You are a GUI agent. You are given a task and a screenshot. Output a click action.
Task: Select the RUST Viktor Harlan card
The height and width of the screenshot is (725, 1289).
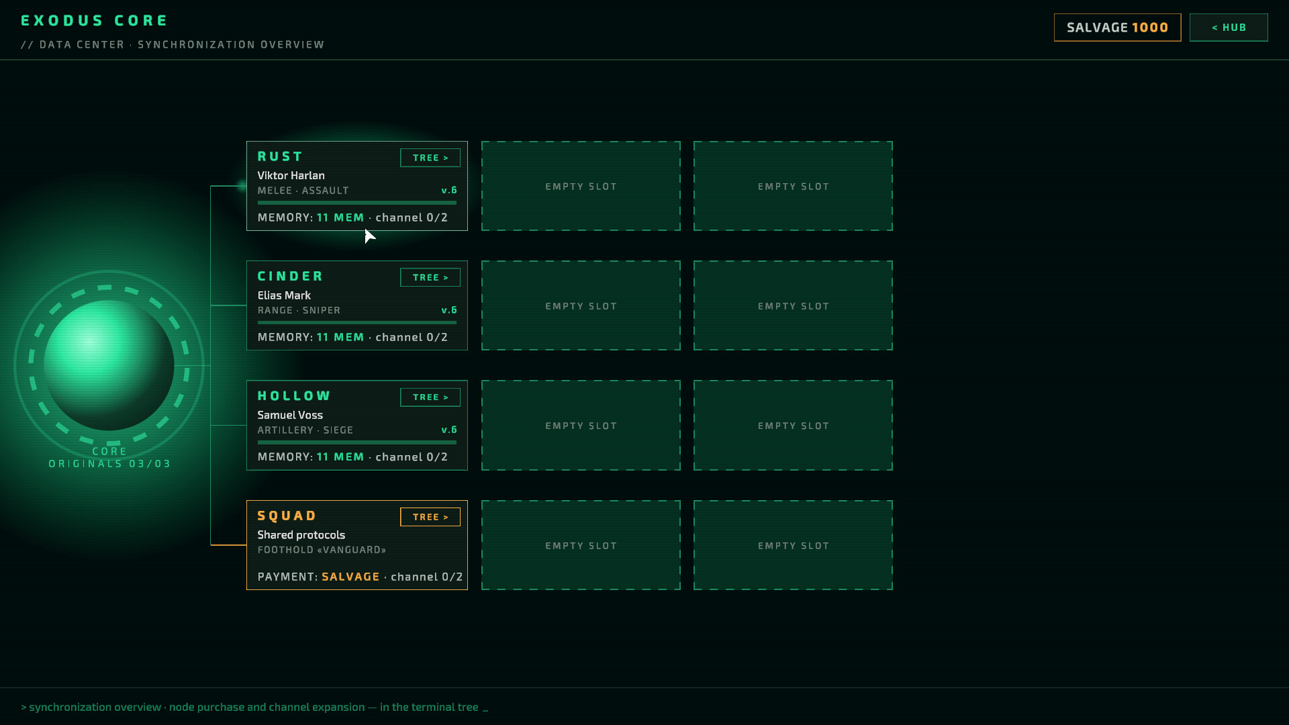pyautogui.click(x=357, y=186)
